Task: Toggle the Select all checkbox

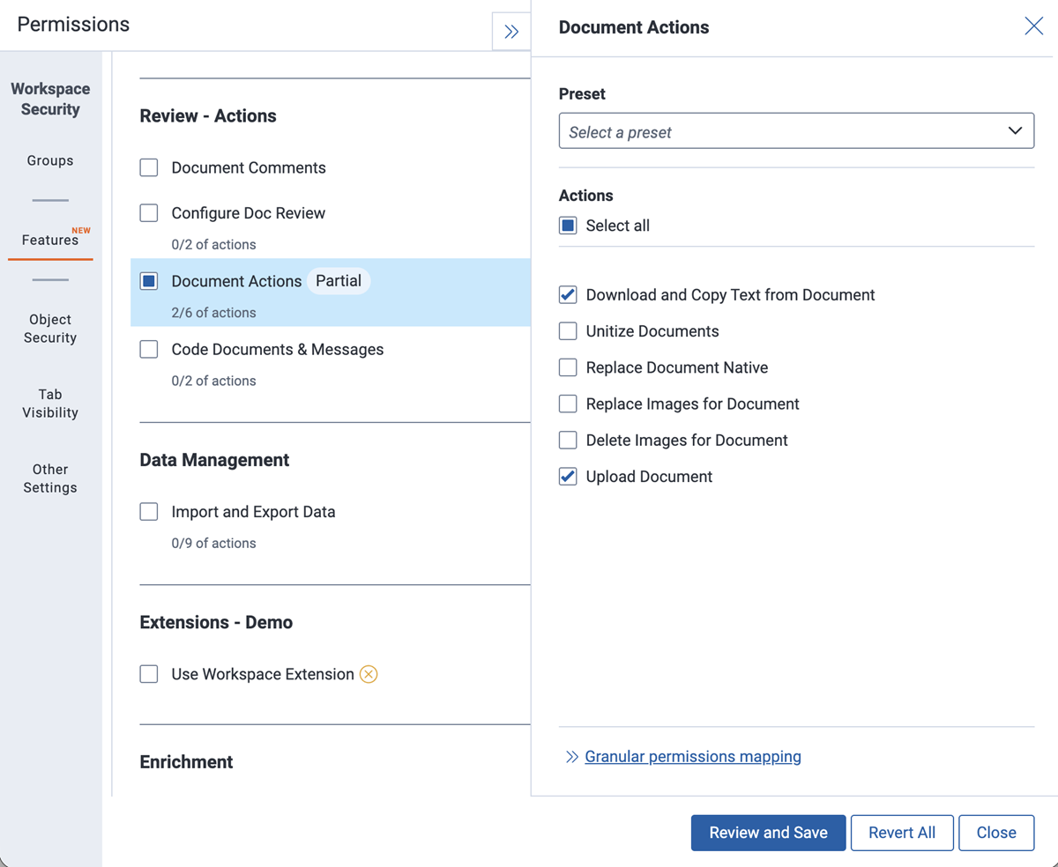Action: (568, 226)
